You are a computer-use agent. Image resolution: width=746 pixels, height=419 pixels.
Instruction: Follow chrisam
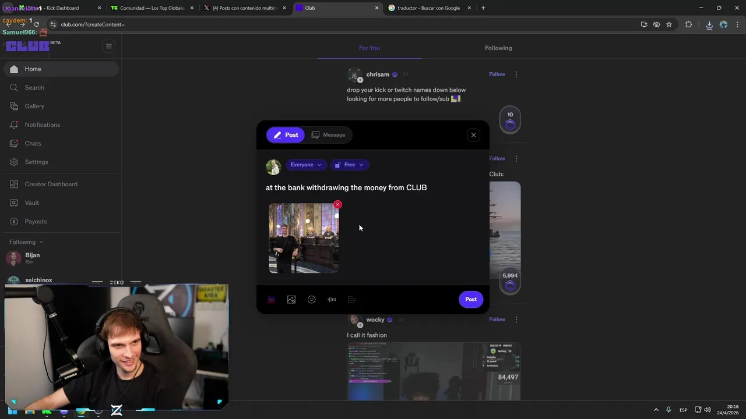tap(497, 74)
